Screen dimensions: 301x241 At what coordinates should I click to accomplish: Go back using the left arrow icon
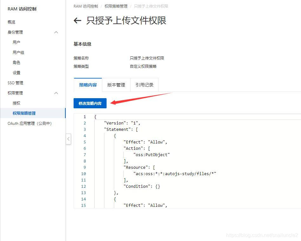tap(78, 20)
